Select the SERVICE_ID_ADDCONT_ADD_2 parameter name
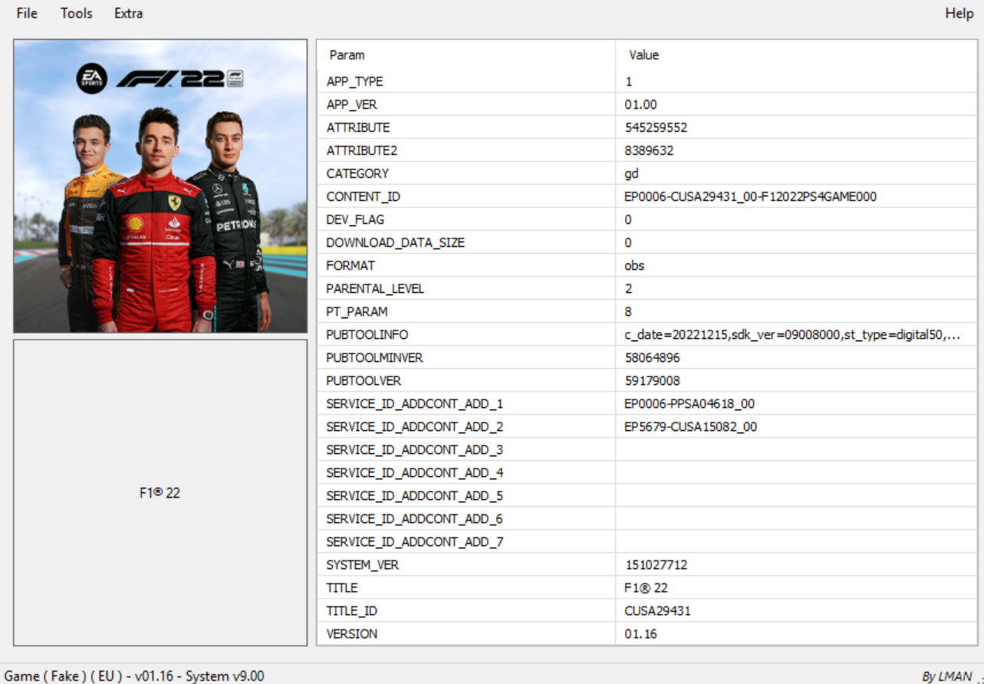The height and width of the screenshot is (684, 984). (415, 426)
